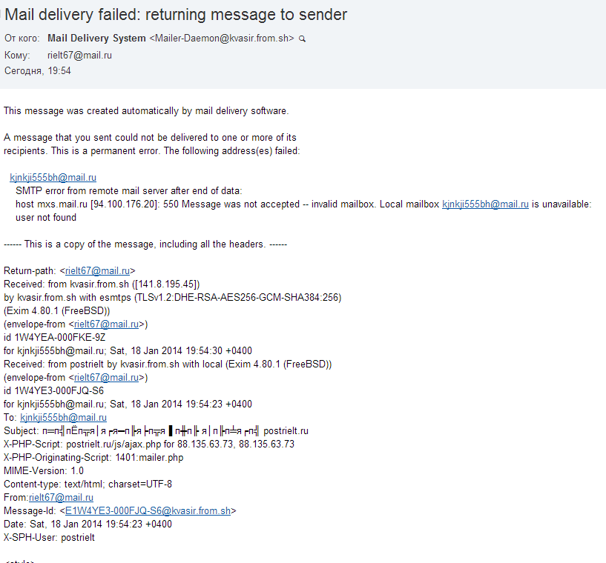
Task: Click the X-SPH-User: postrielt line
Action: click(x=49, y=538)
